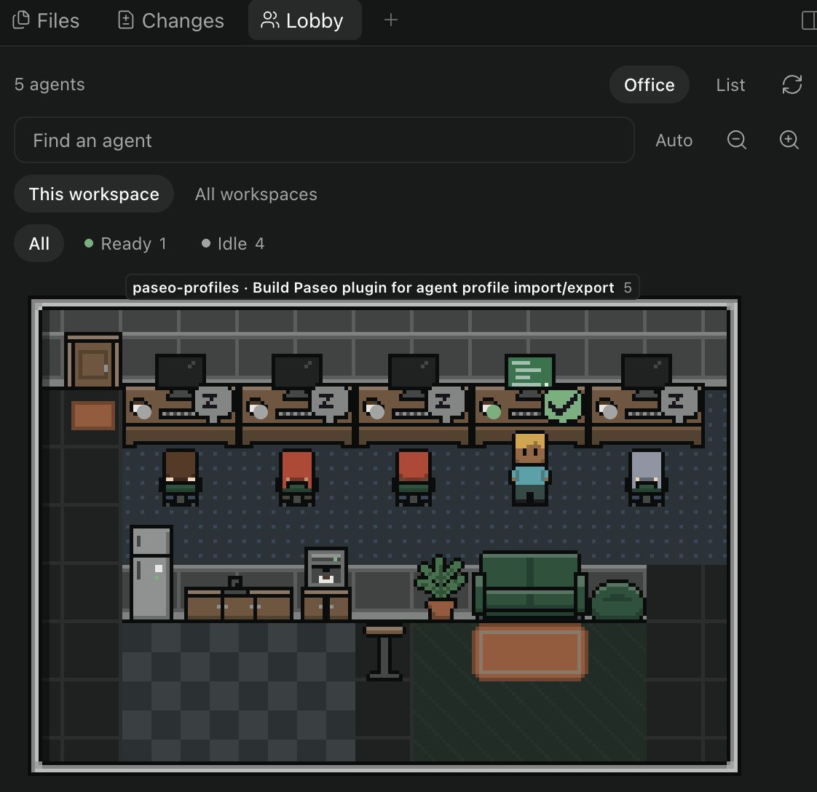This screenshot has height=792, width=817.
Task: Click the green sofa
Action: coord(530,584)
